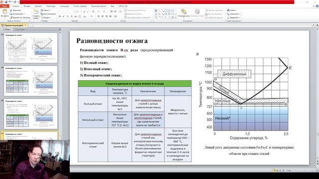Expand the shapes gallery More arrow
This screenshot has height=179, width=319.
tap(175, 18)
